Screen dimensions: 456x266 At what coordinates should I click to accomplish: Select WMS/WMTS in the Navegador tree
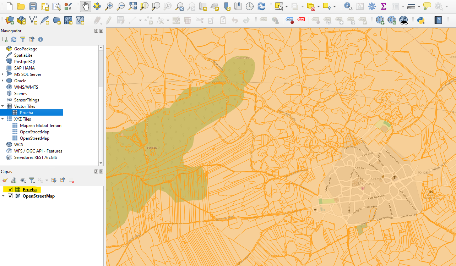point(26,87)
